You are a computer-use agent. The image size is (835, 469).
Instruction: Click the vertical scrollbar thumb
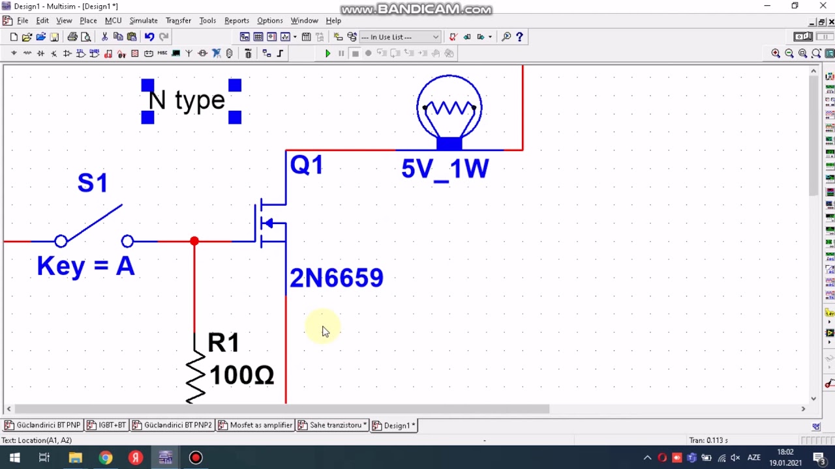pyautogui.click(x=813, y=134)
